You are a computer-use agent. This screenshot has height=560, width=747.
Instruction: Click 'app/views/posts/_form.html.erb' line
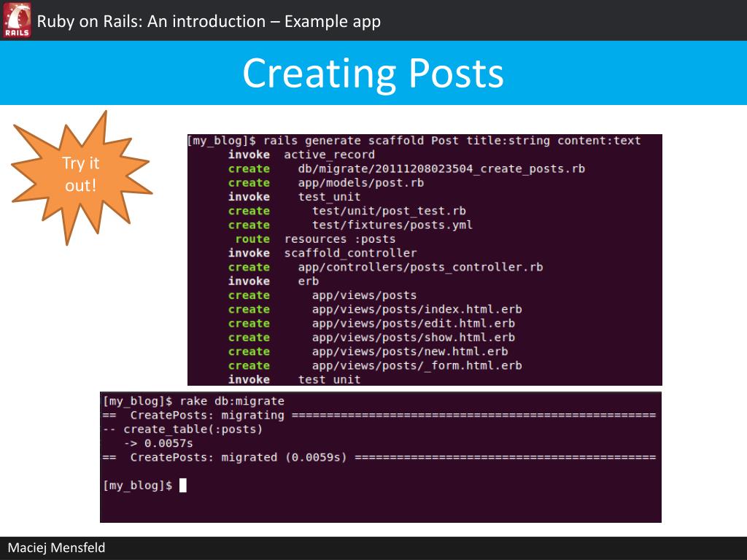point(375,365)
